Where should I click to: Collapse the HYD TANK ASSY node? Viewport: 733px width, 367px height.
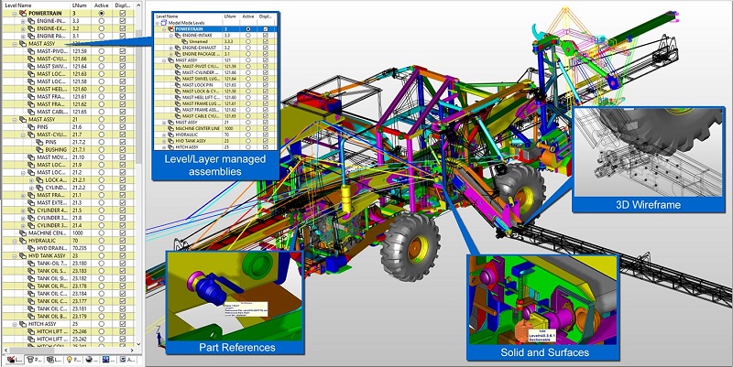(x=15, y=256)
